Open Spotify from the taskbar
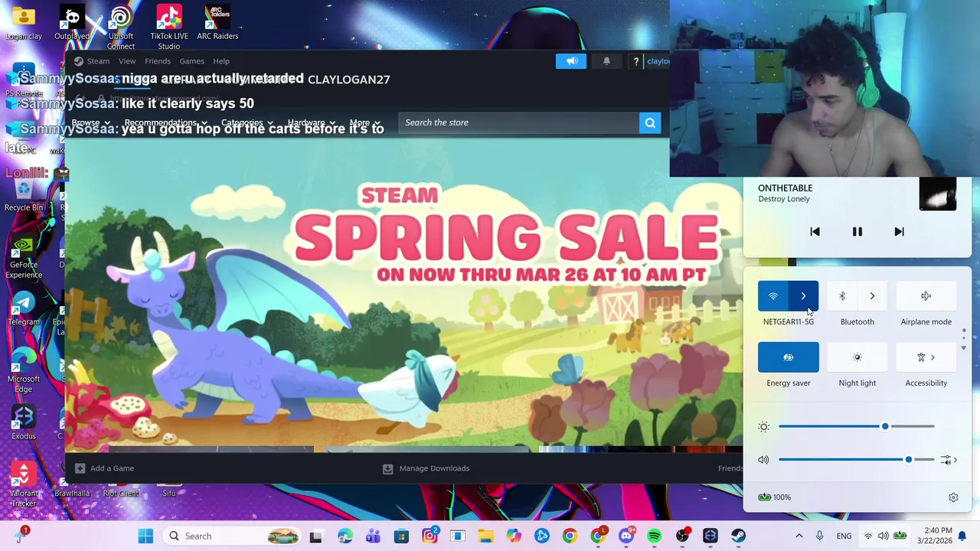Viewport: 980px width, 551px height. pyautogui.click(x=654, y=536)
